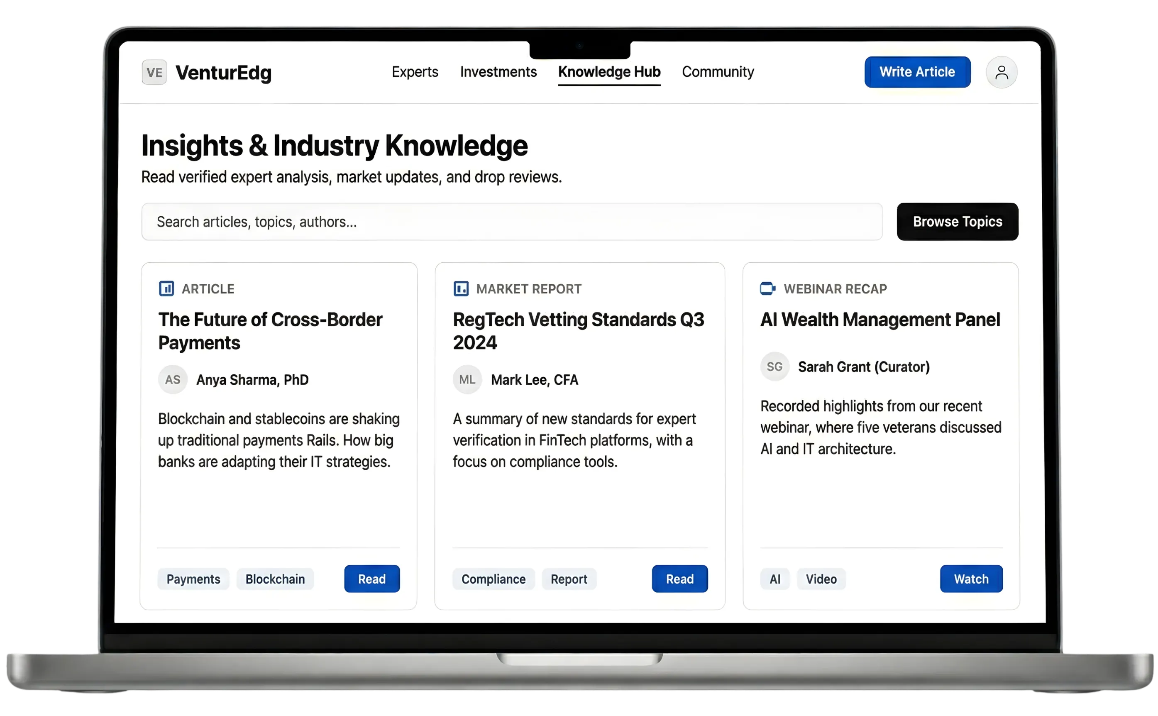Open the Community navigation tab
The height and width of the screenshot is (716, 1158).
(718, 72)
